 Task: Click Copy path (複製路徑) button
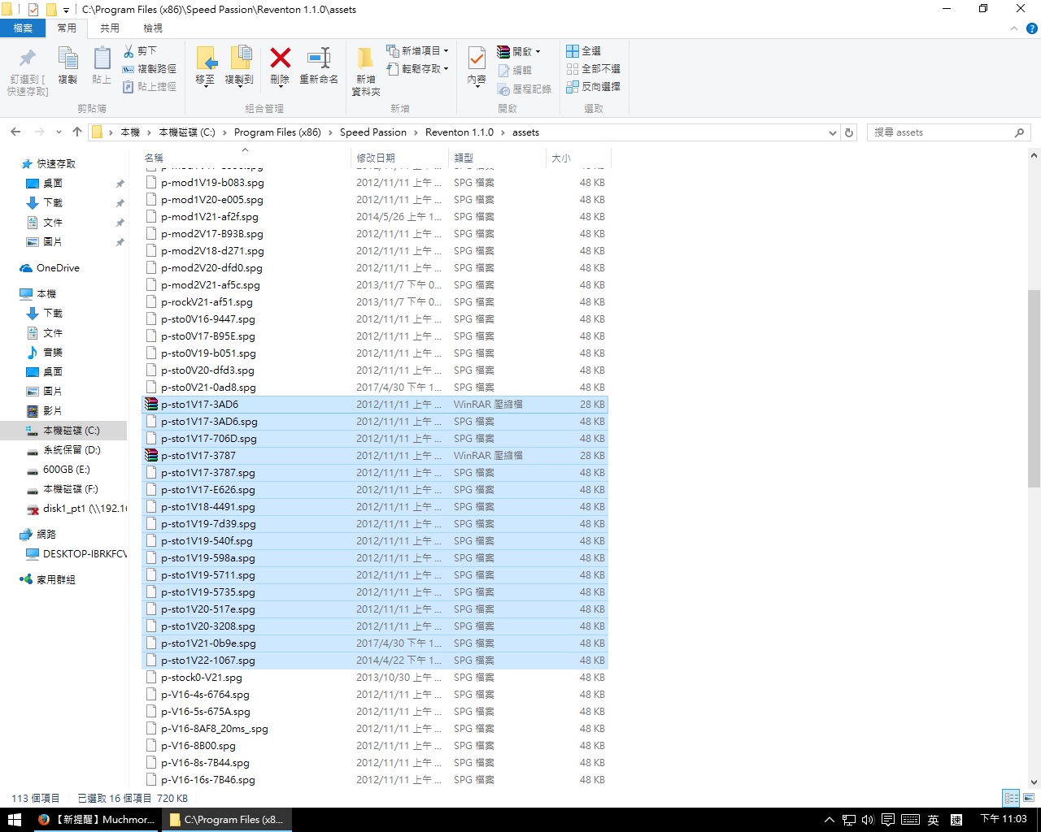[150, 69]
